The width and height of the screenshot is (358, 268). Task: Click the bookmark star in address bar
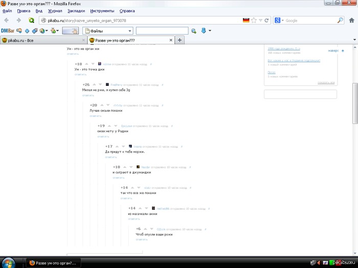(260, 20)
